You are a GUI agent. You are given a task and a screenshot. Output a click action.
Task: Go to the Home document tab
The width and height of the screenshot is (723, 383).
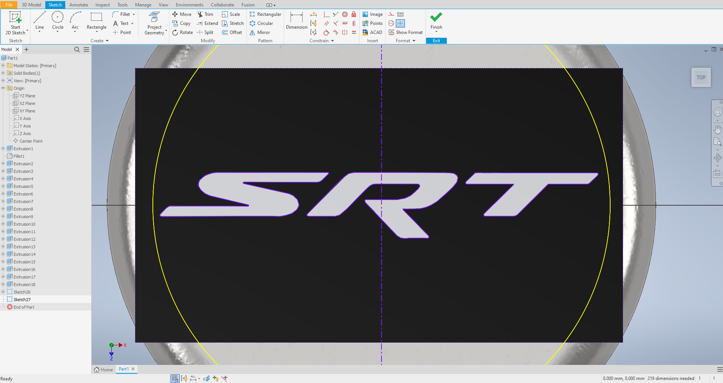coord(103,369)
